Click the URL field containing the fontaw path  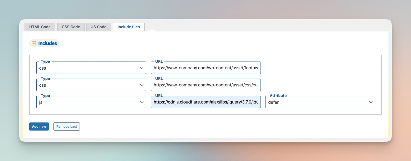coord(206,68)
